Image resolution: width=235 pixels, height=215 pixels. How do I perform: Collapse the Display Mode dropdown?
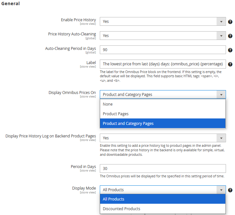[x=163, y=190]
